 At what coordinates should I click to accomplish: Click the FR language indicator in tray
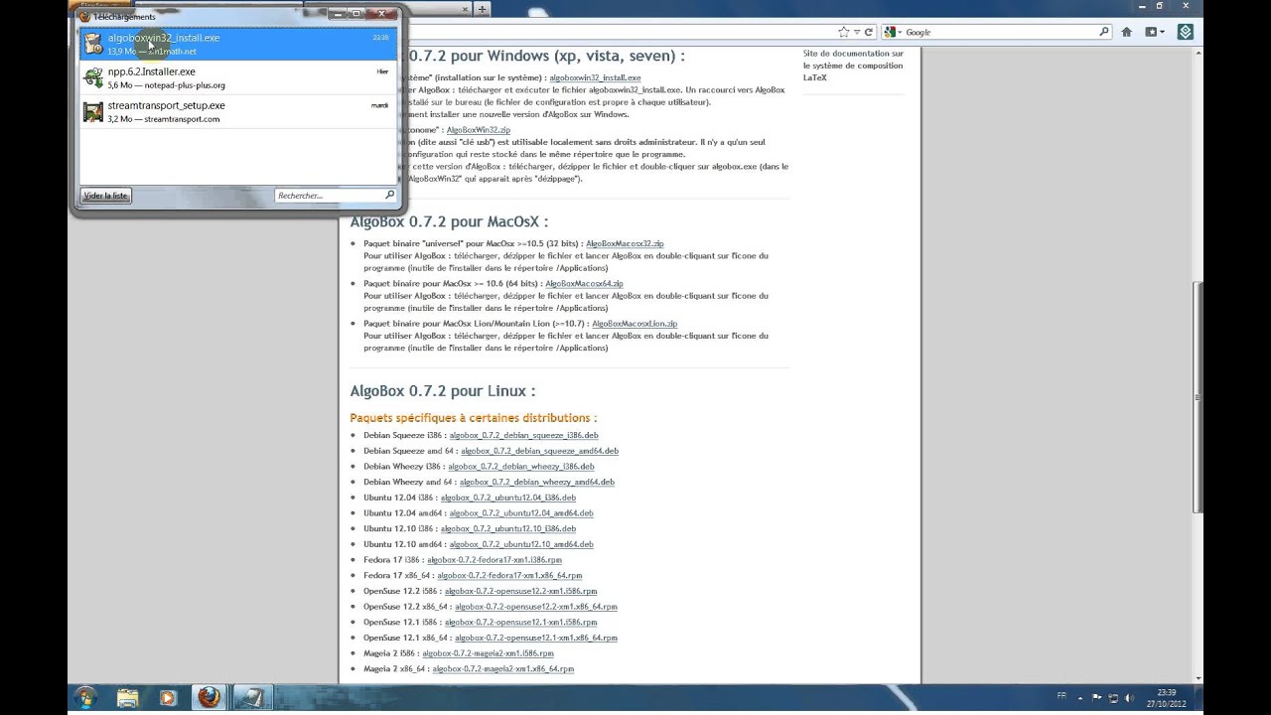[1061, 696]
